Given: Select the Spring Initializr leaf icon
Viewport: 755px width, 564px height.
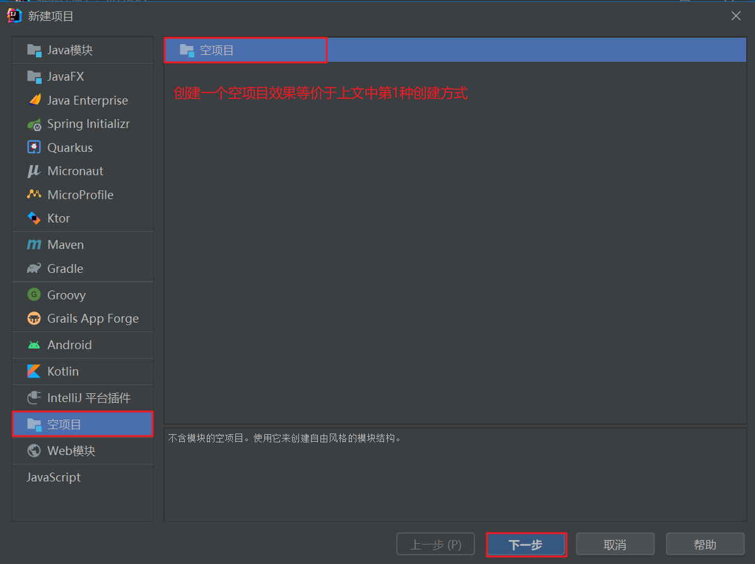Looking at the screenshot, I should click(34, 124).
